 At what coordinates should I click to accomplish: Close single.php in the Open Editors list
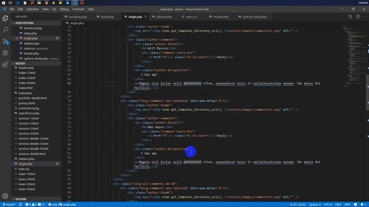(x=17, y=39)
